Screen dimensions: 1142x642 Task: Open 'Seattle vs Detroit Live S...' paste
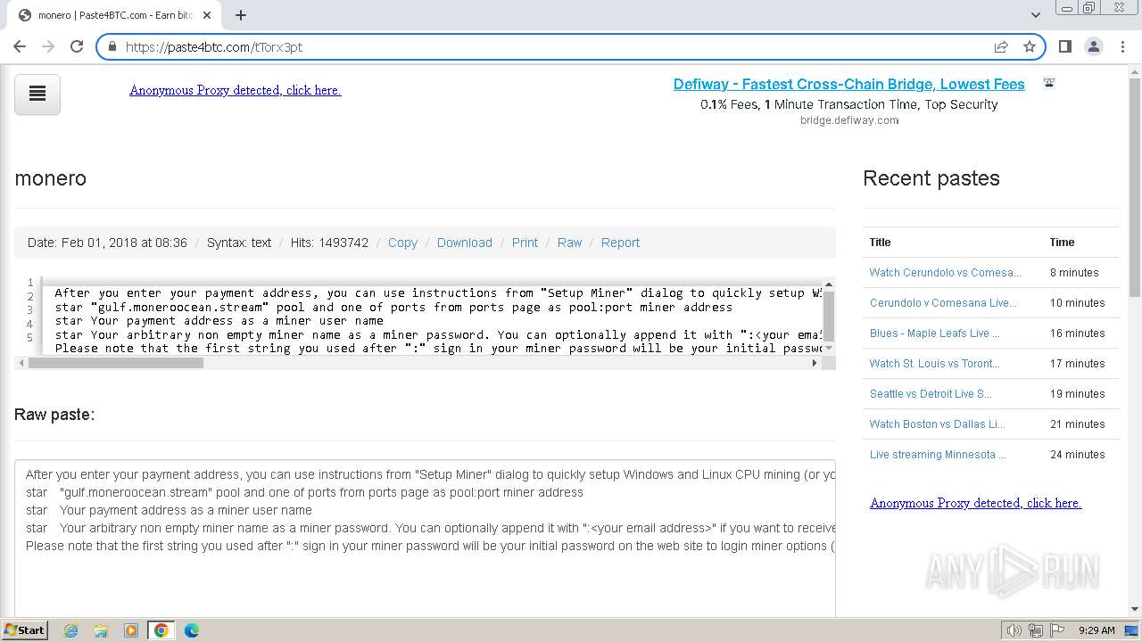[x=931, y=394]
